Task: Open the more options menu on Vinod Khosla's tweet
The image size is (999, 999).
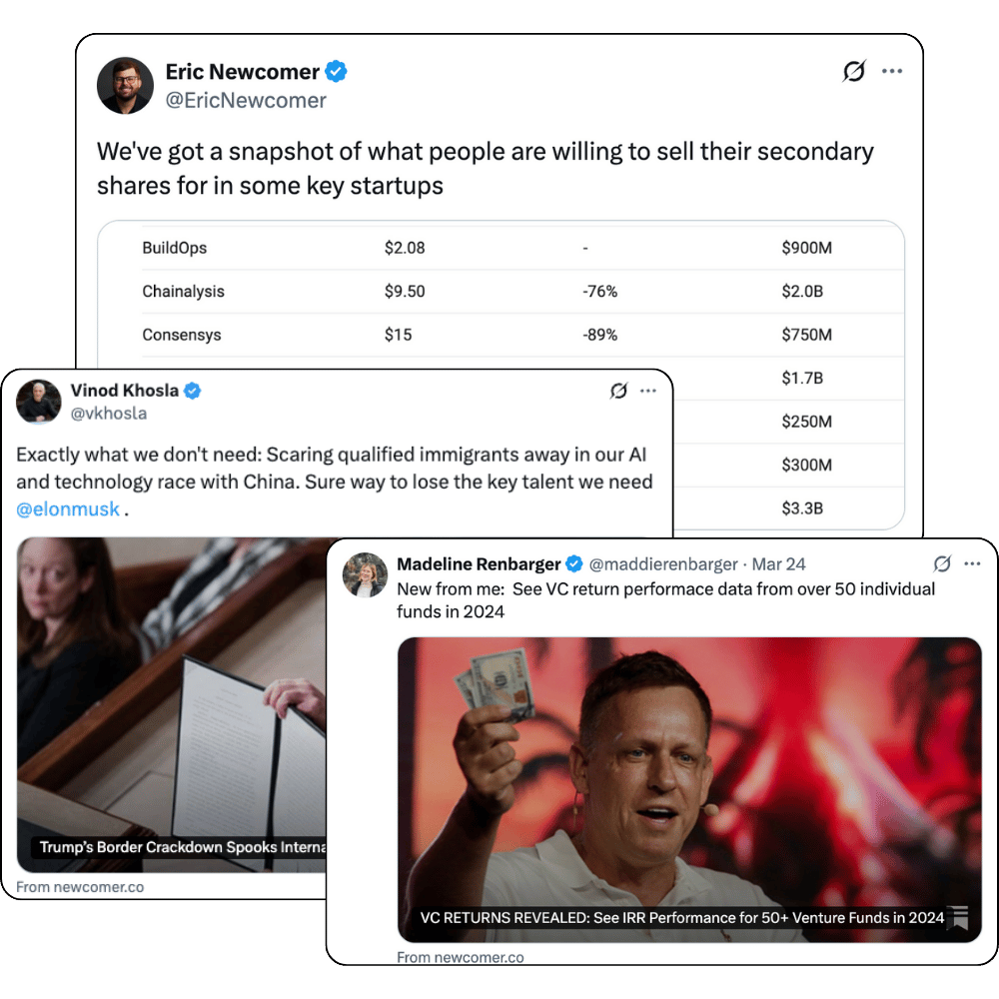Action: click(x=648, y=391)
